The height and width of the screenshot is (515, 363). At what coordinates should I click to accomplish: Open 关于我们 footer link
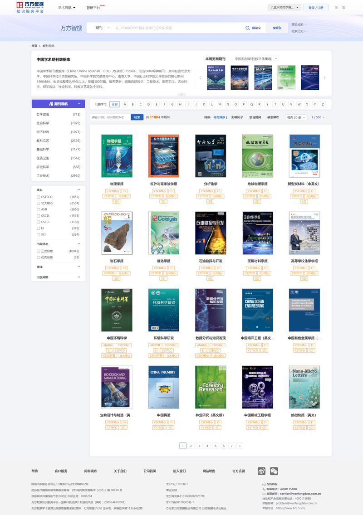(x=120, y=471)
